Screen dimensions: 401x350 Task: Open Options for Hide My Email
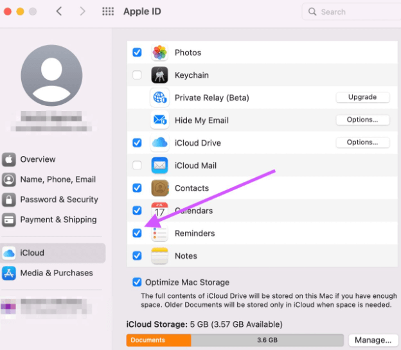(x=362, y=119)
